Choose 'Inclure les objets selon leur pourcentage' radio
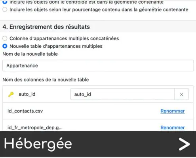 5,9
